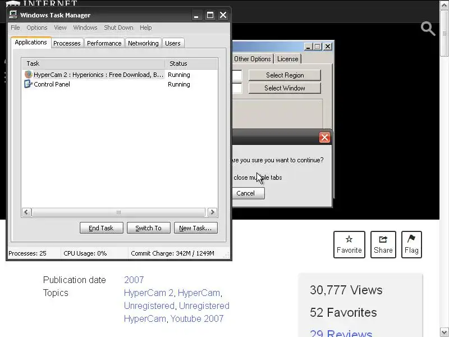Viewport: 449px width, 337px height.
Task: Open the File menu in Task Manager
Action: (x=15, y=28)
